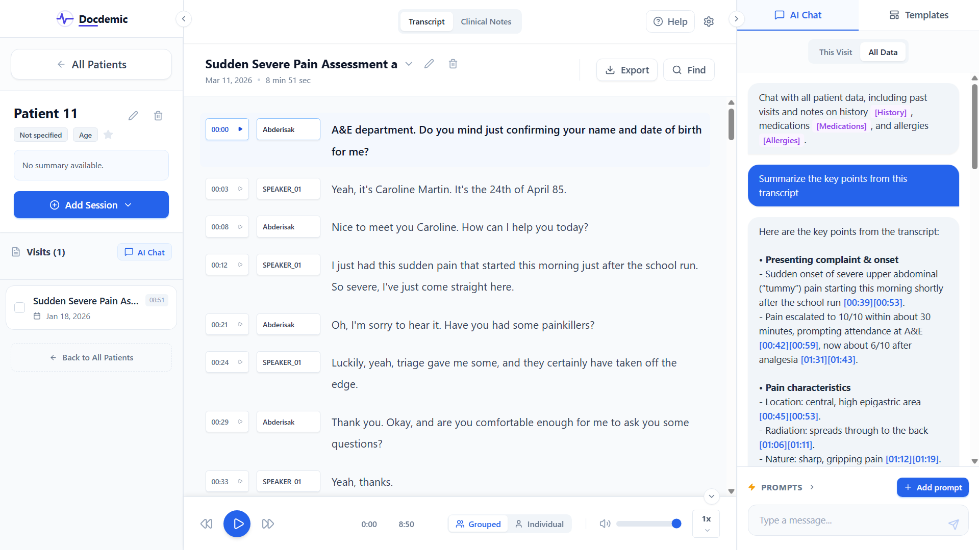This screenshot has width=979, height=550.
Task: Insert [Allergies] tag link
Action: pyautogui.click(x=781, y=141)
